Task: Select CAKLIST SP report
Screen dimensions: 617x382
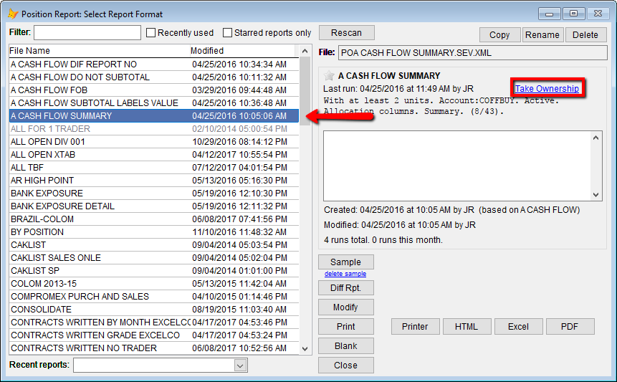Action: coord(154,271)
